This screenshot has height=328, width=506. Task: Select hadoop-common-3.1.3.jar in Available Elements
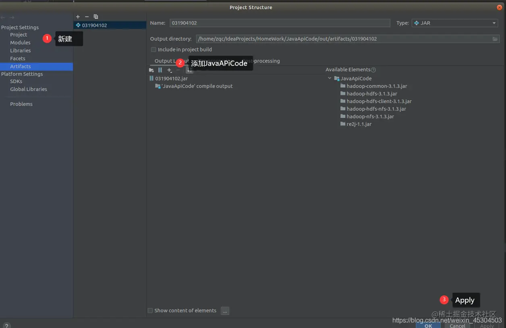377,86
